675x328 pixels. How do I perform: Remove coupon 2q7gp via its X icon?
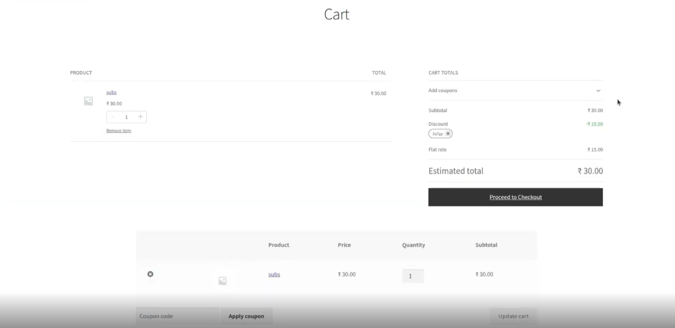click(x=447, y=133)
